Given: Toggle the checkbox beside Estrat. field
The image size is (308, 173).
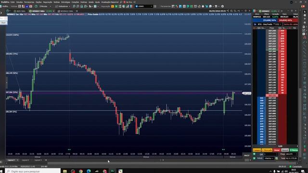Looking at the screenshot, I should (x=255, y=158).
